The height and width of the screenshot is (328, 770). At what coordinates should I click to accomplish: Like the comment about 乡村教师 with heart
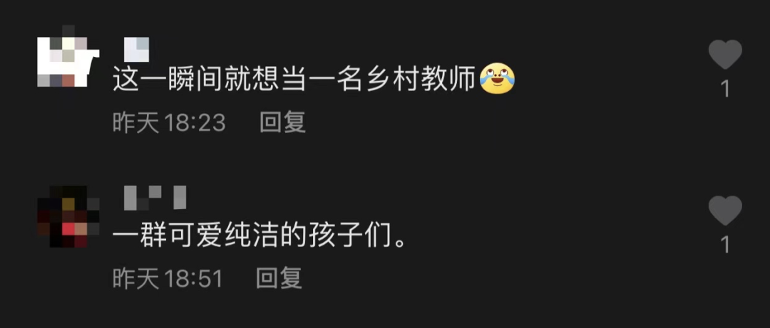[725, 54]
